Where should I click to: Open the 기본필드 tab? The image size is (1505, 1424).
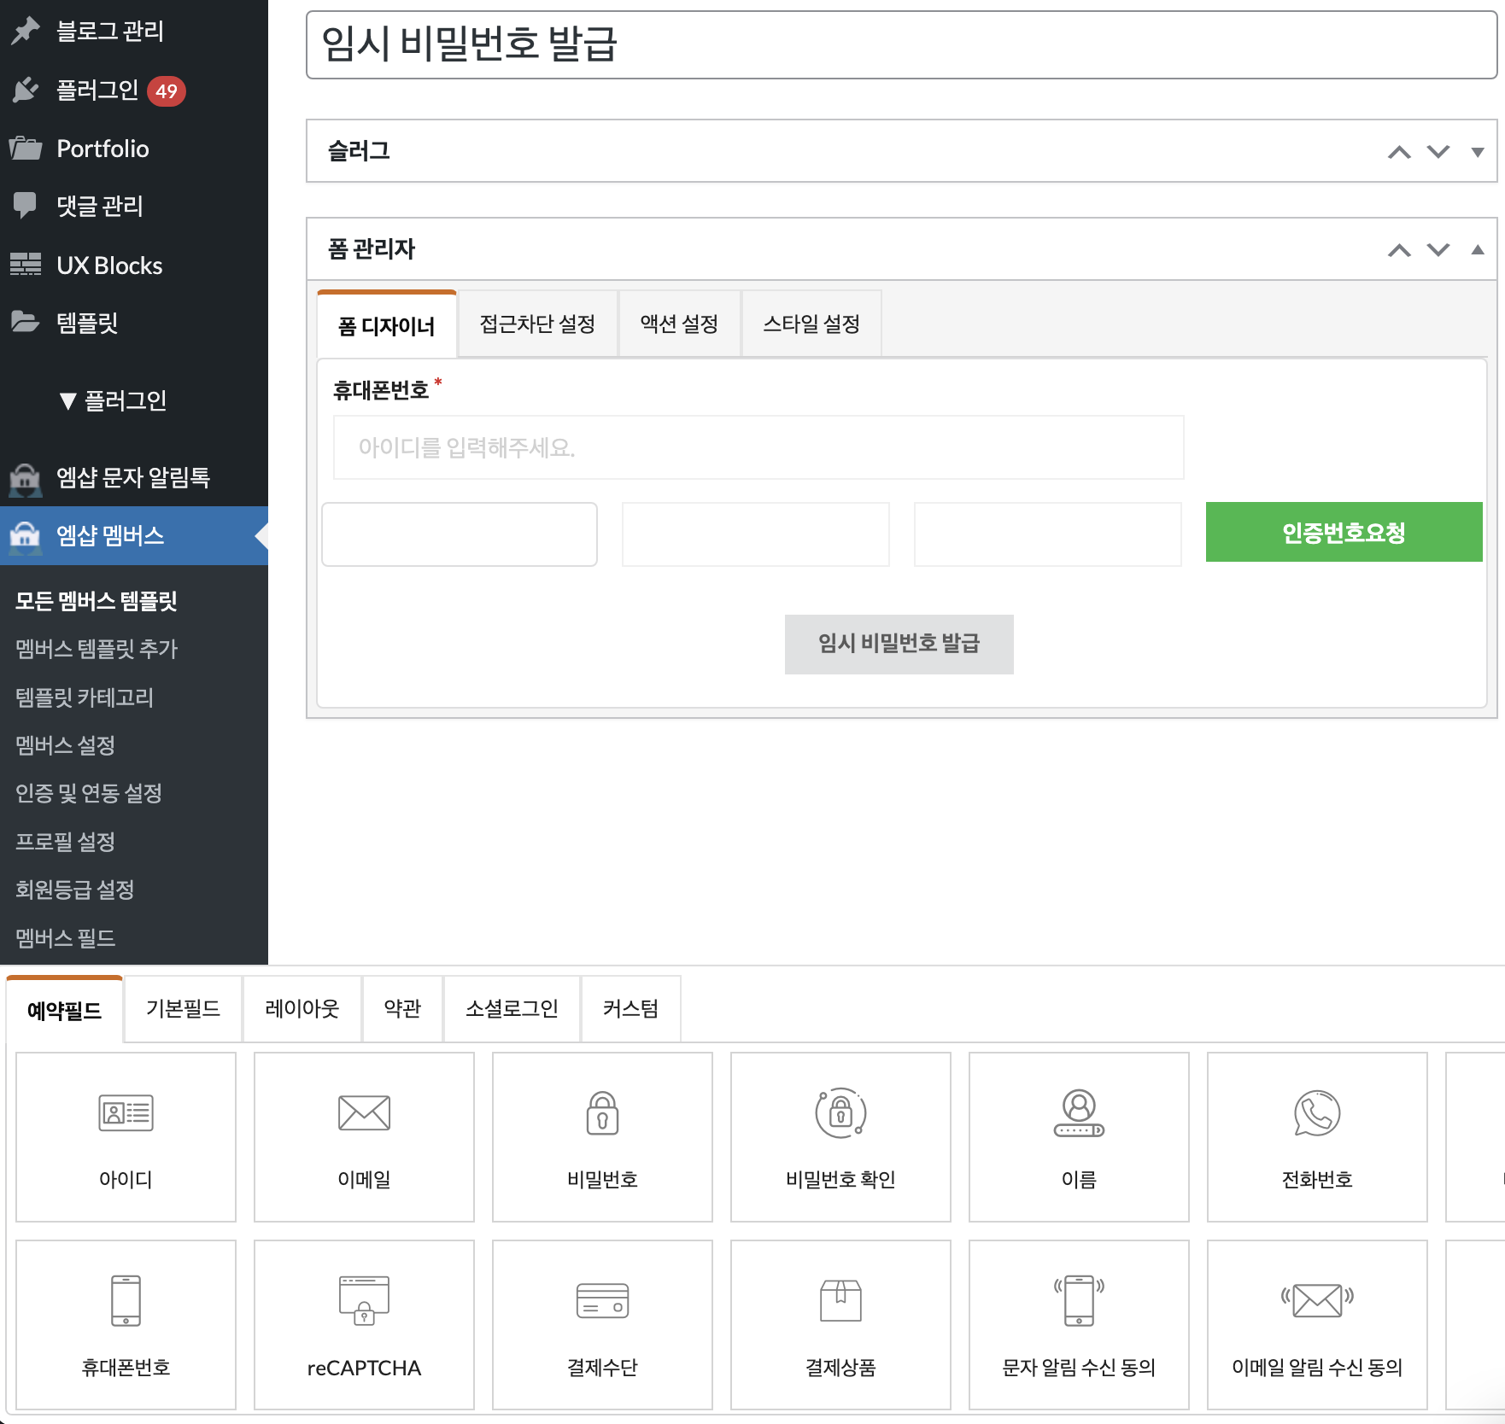[183, 1009]
